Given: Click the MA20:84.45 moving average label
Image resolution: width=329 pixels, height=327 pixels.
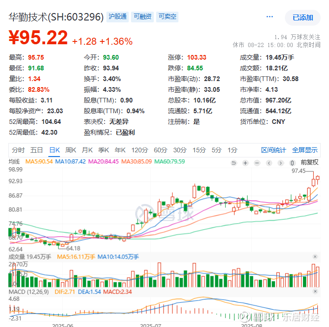Looking at the screenshot, I should pos(103,162).
